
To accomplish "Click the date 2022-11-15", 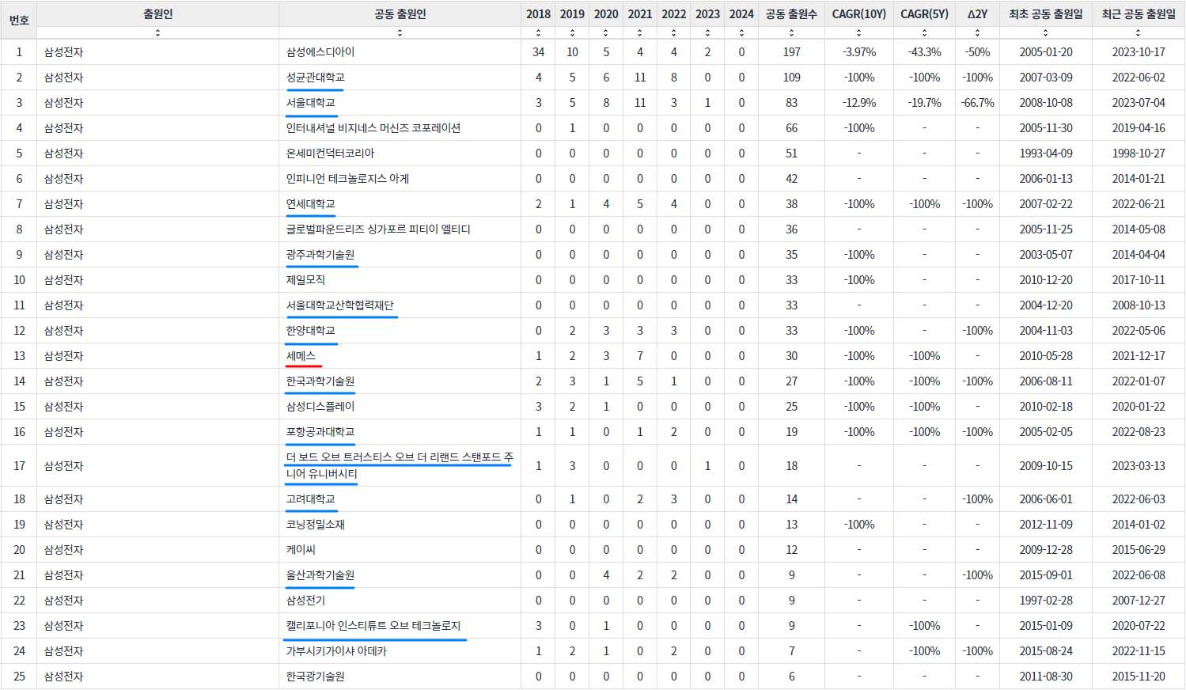I will pyautogui.click(x=1138, y=651).
